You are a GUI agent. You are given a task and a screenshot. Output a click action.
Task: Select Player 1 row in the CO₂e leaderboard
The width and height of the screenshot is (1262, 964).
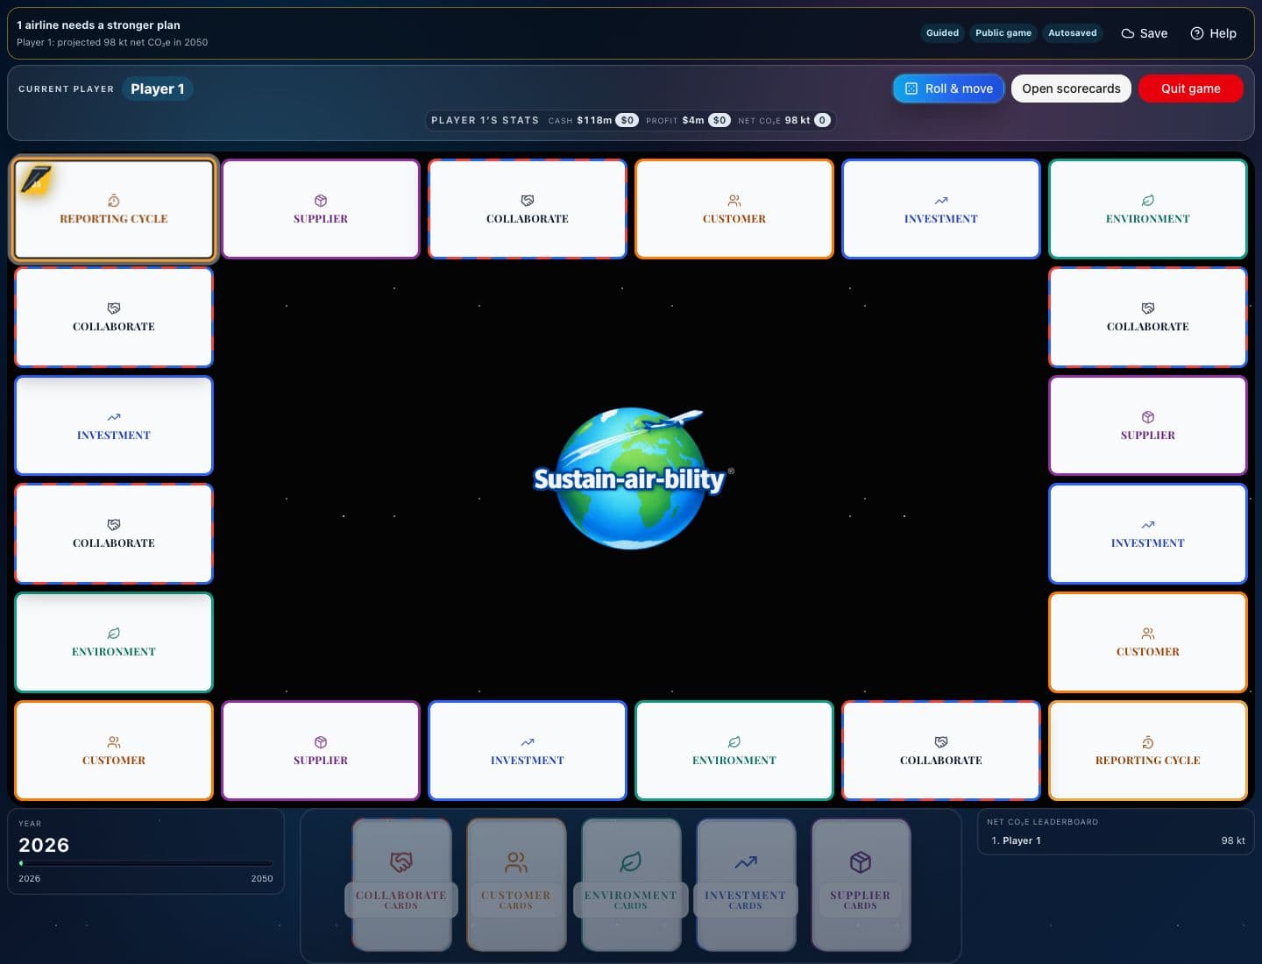click(x=1116, y=840)
